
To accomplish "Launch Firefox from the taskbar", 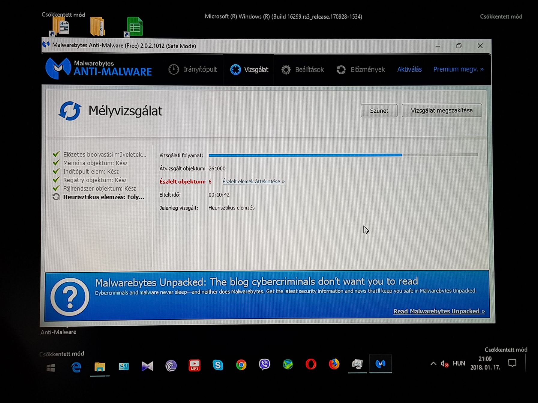I will point(334,364).
